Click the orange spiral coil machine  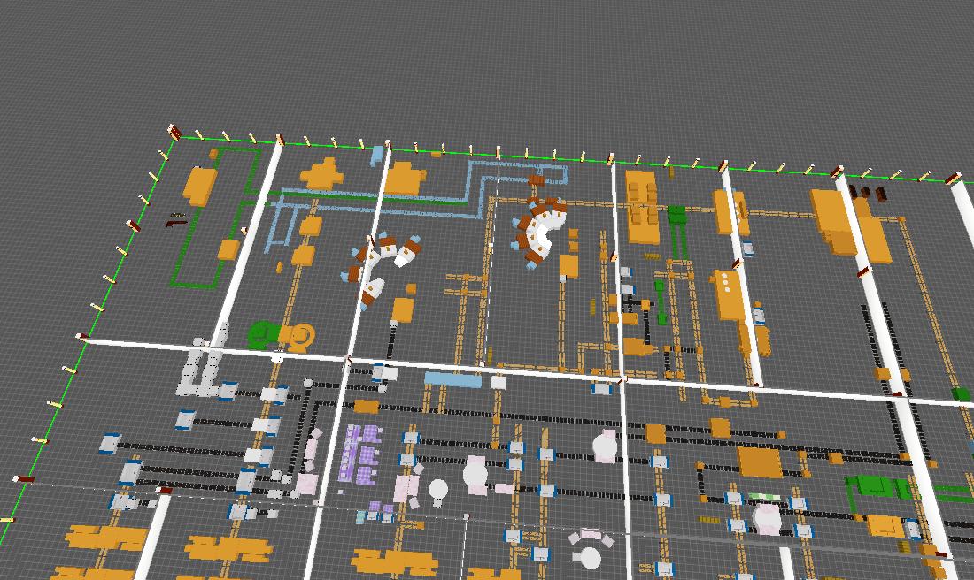coord(298,337)
